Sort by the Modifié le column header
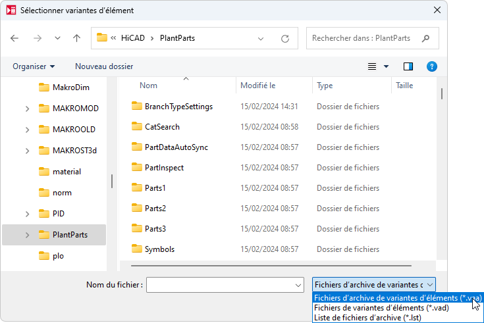484x323 pixels. coord(258,86)
